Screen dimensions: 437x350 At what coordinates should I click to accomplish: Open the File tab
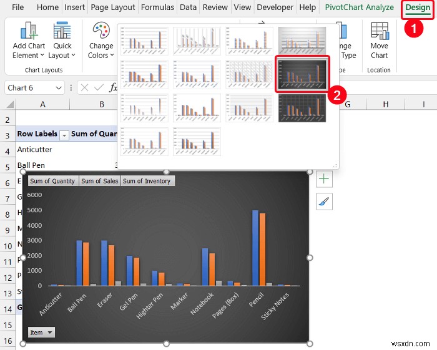(17, 7)
